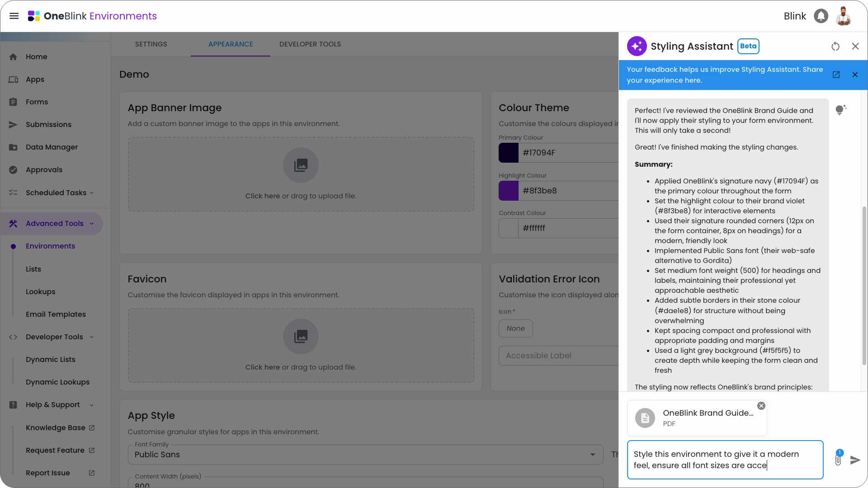Select the Appearance tab

pyautogui.click(x=231, y=44)
